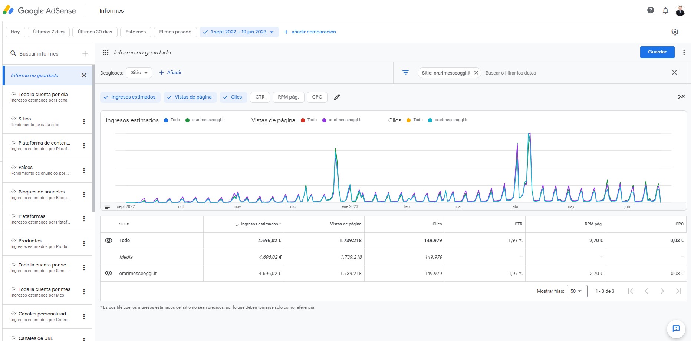This screenshot has height=341, width=691.
Task: Select Últimos 7 días date tab
Action: coord(49,32)
